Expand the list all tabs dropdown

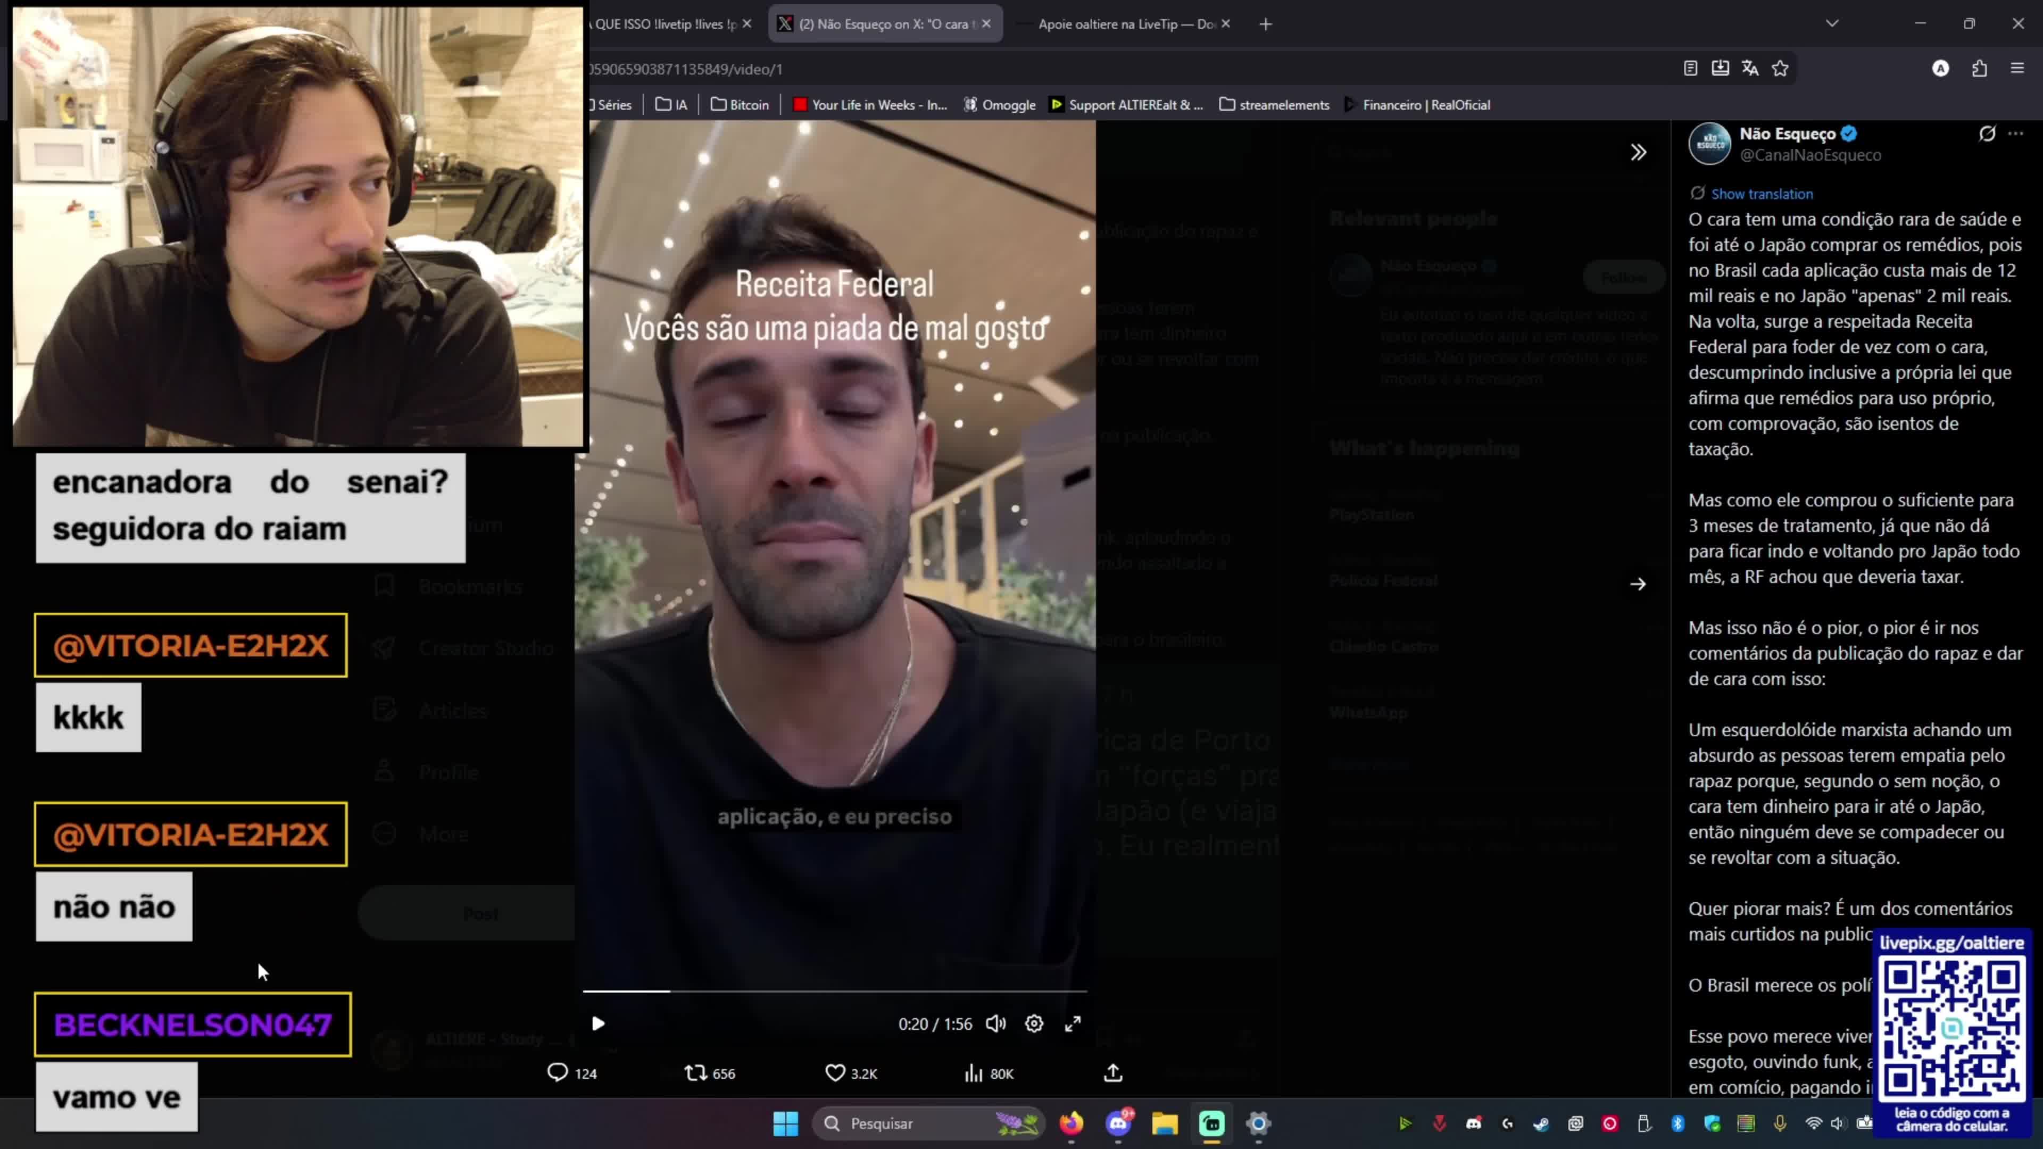tap(1832, 24)
